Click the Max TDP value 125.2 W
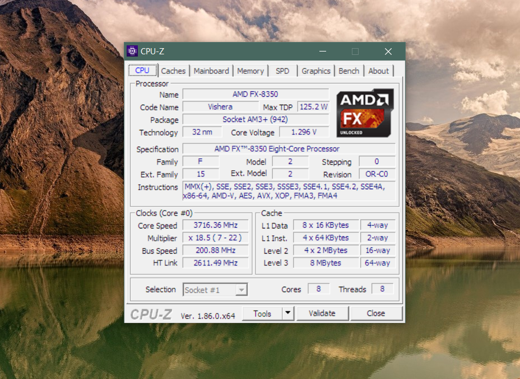Viewport: 520px width, 379px height. tap(313, 107)
